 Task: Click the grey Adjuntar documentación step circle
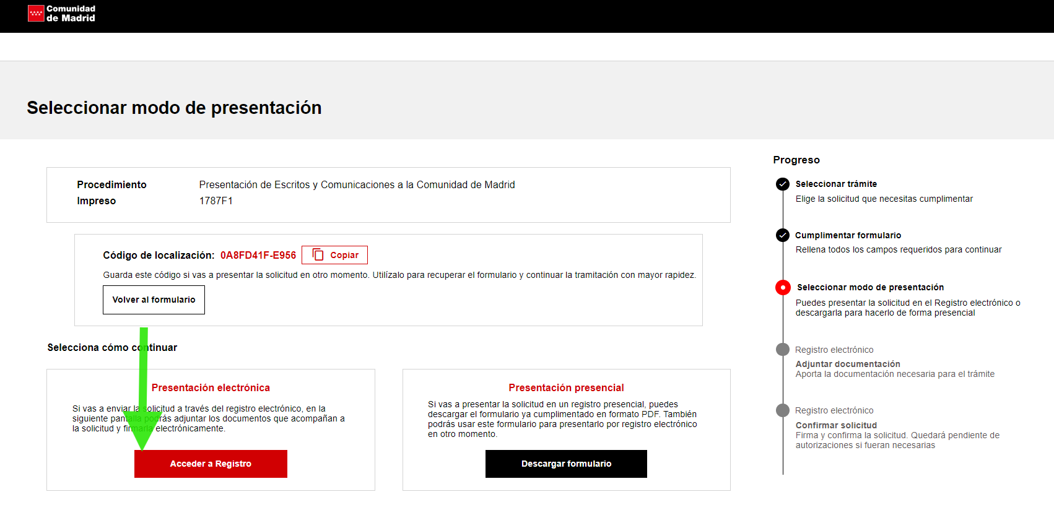pyautogui.click(x=783, y=350)
